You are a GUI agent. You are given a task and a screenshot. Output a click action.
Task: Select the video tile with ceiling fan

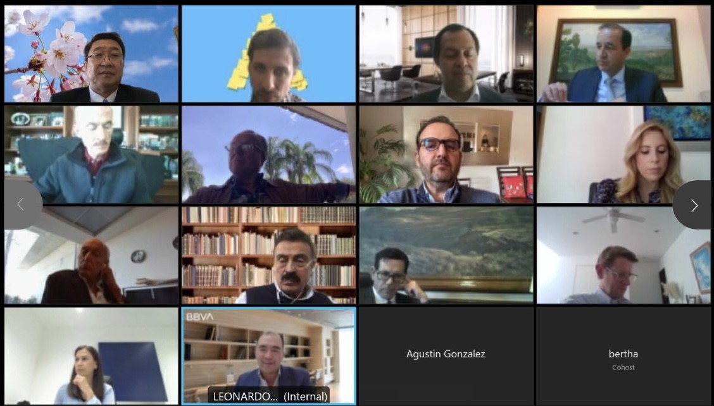coord(623,255)
